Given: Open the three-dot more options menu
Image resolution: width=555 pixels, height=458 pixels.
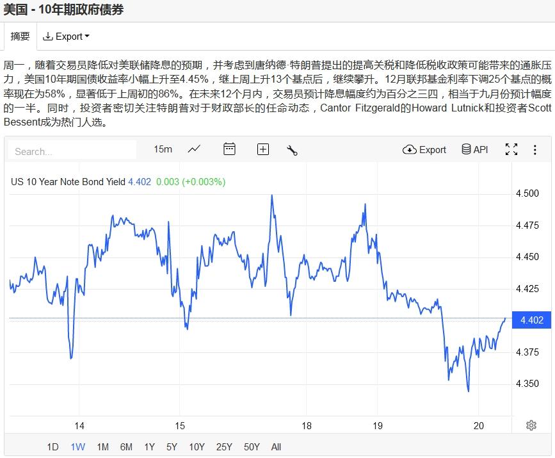Looking at the screenshot, I should click(535, 149).
